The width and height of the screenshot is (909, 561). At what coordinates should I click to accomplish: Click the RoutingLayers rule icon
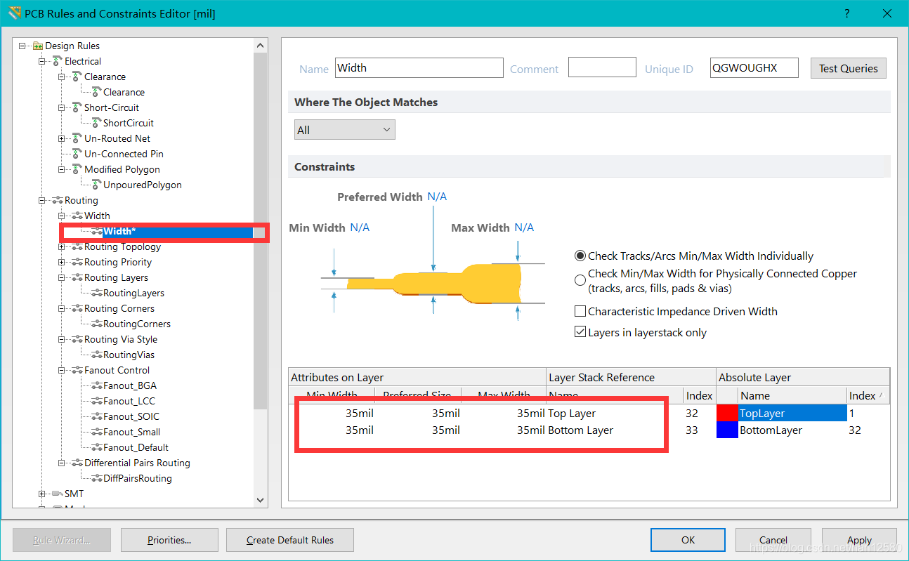96,293
